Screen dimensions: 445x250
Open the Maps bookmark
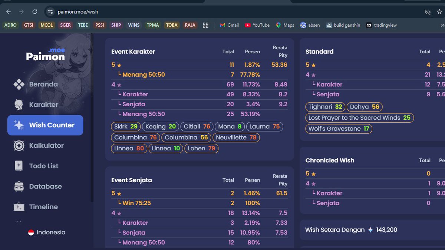285,25
